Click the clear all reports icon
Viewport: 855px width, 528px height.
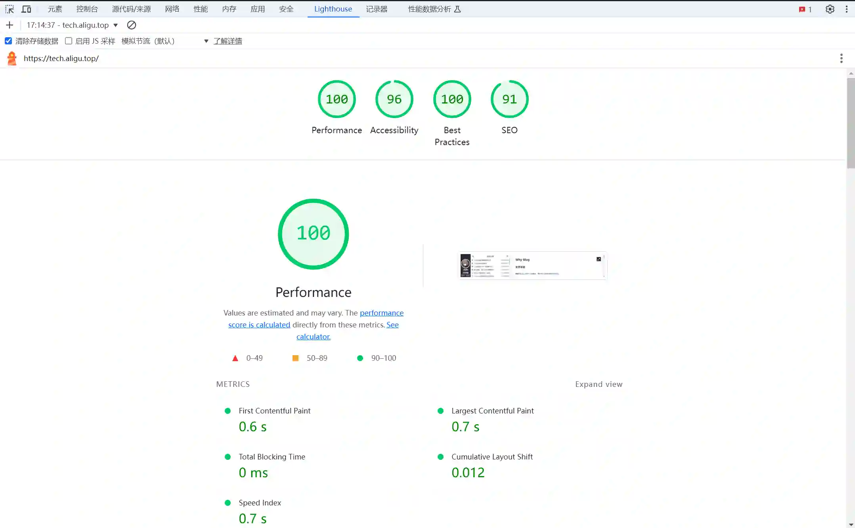pos(132,25)
